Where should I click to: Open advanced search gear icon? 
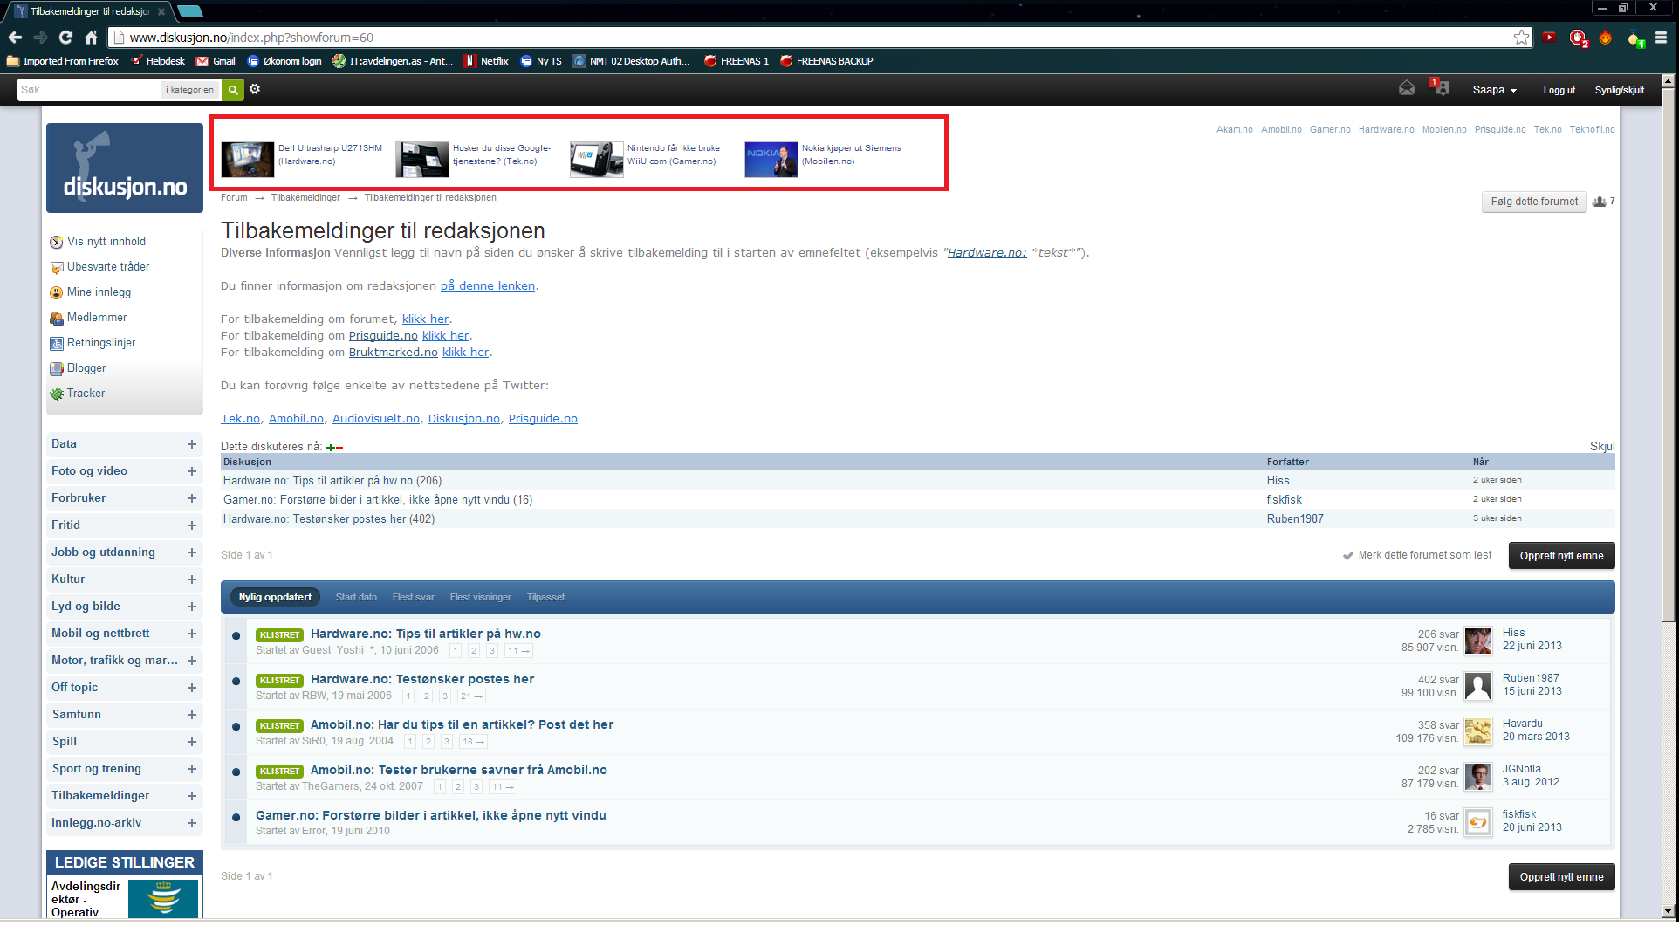point(255,89)
